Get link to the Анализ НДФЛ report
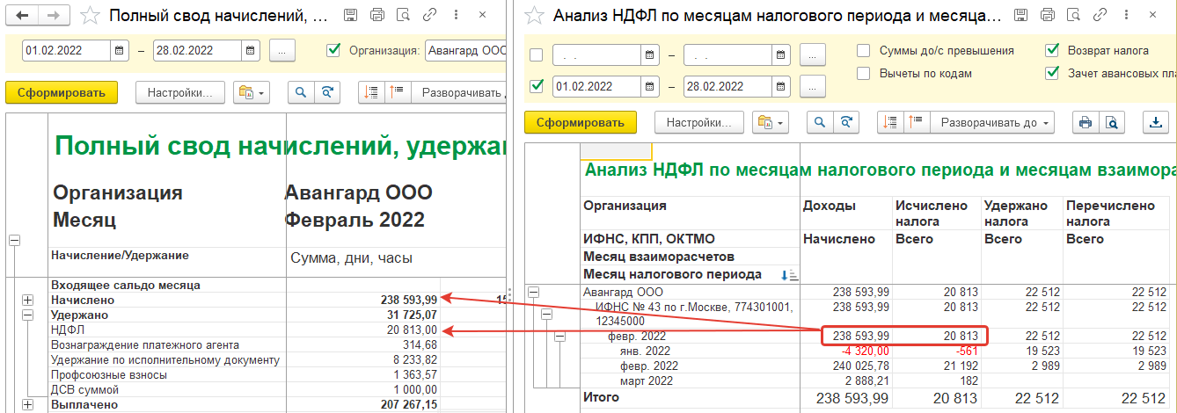Viewport: 1177px width, 413px height. coord(1099,16)
